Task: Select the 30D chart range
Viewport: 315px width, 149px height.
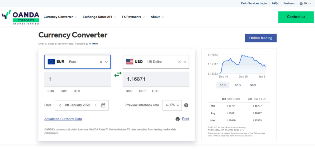Action: tap(223, 85)
